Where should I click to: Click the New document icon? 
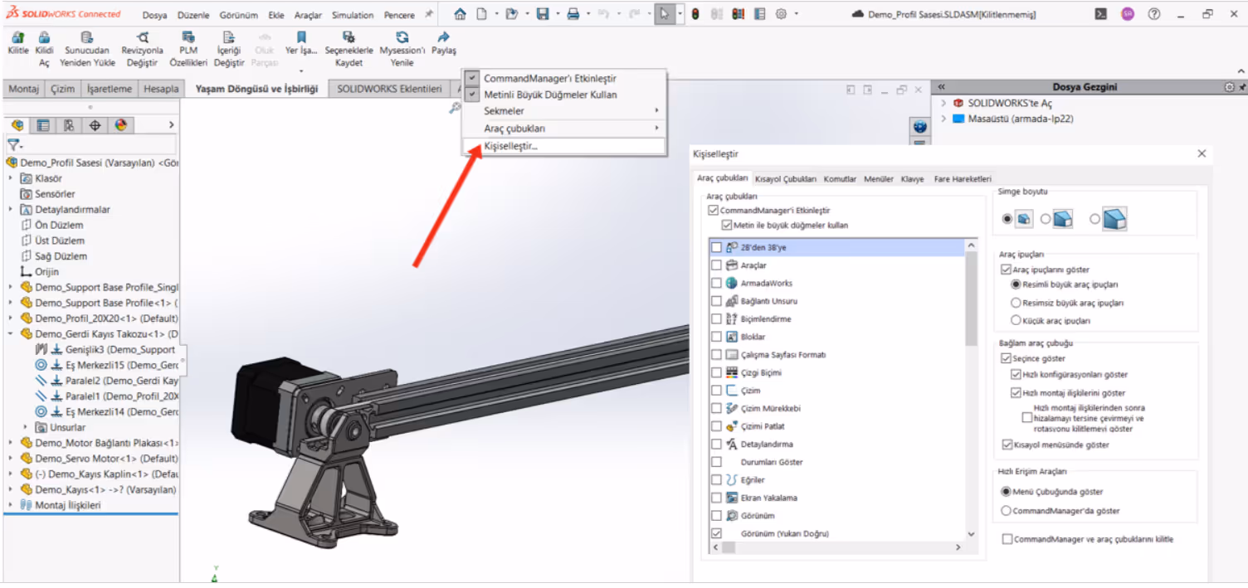click(480, 14)
